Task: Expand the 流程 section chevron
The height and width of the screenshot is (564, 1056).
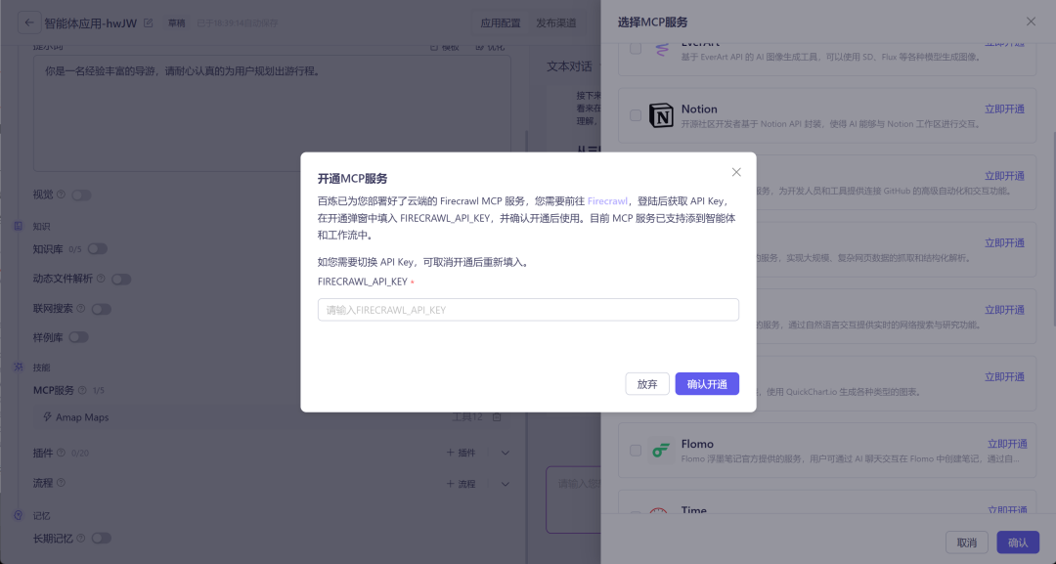Action: pos(506,484)
